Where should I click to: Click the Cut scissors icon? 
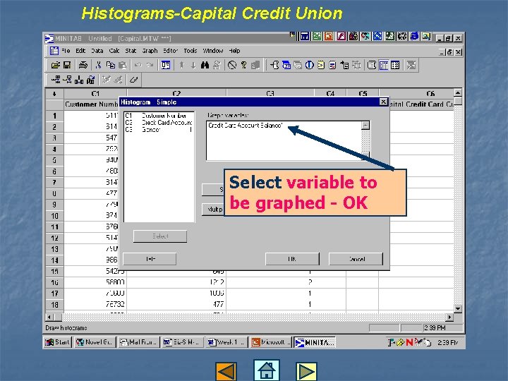tap(99, 65)
